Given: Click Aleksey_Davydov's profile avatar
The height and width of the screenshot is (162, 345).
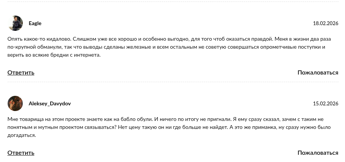Looking at the screenshot, I should click(15, 103).
